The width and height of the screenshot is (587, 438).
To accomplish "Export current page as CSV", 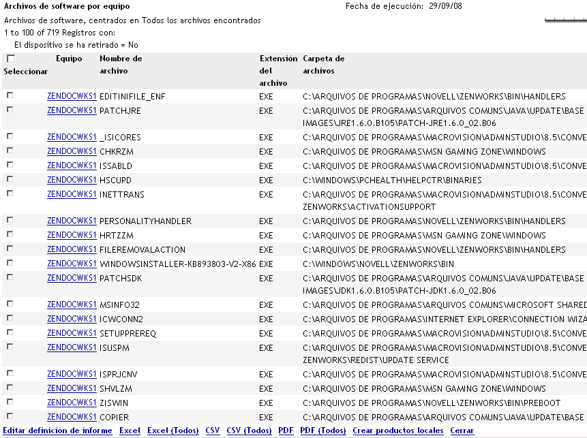I will pyautogui.click(x=213, y=431).
